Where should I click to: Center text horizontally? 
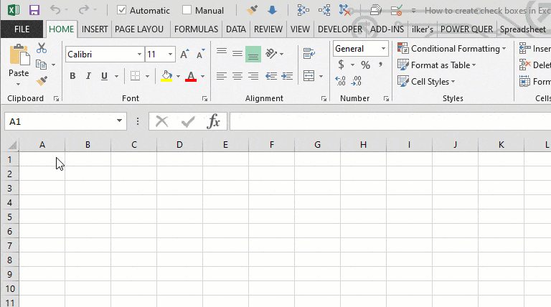(x=237, y=76)
